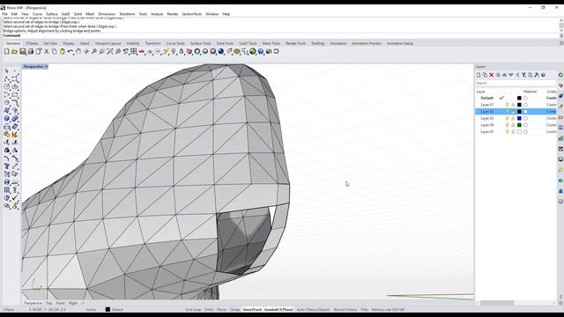Open the Filter option in status bar

click(364, 309)
